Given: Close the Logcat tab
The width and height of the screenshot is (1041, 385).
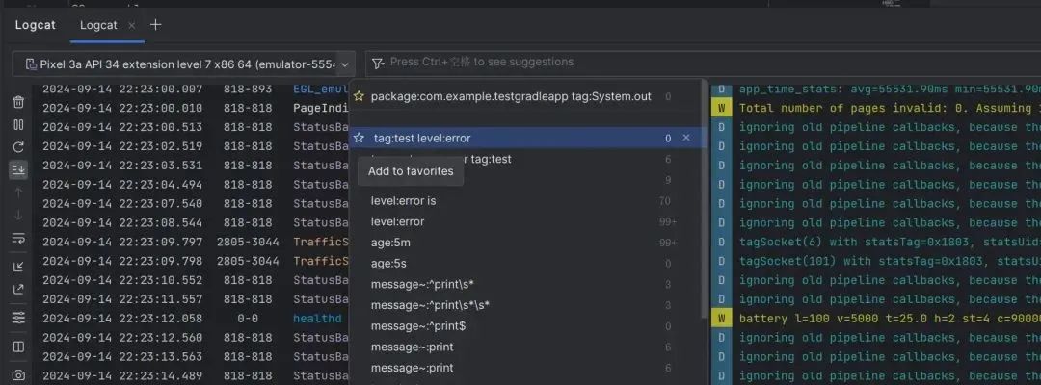Looking at the screenshot, I should coord(131,25).
